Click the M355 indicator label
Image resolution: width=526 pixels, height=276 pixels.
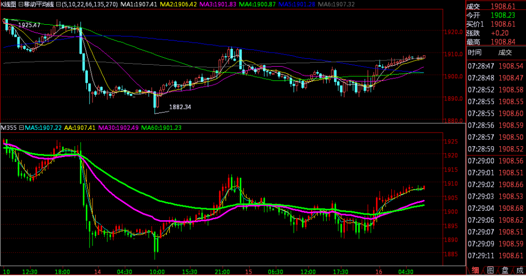click(x=9, y=128)
